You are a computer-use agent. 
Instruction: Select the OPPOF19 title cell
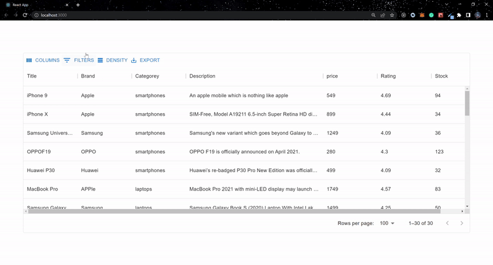[39, 151]
